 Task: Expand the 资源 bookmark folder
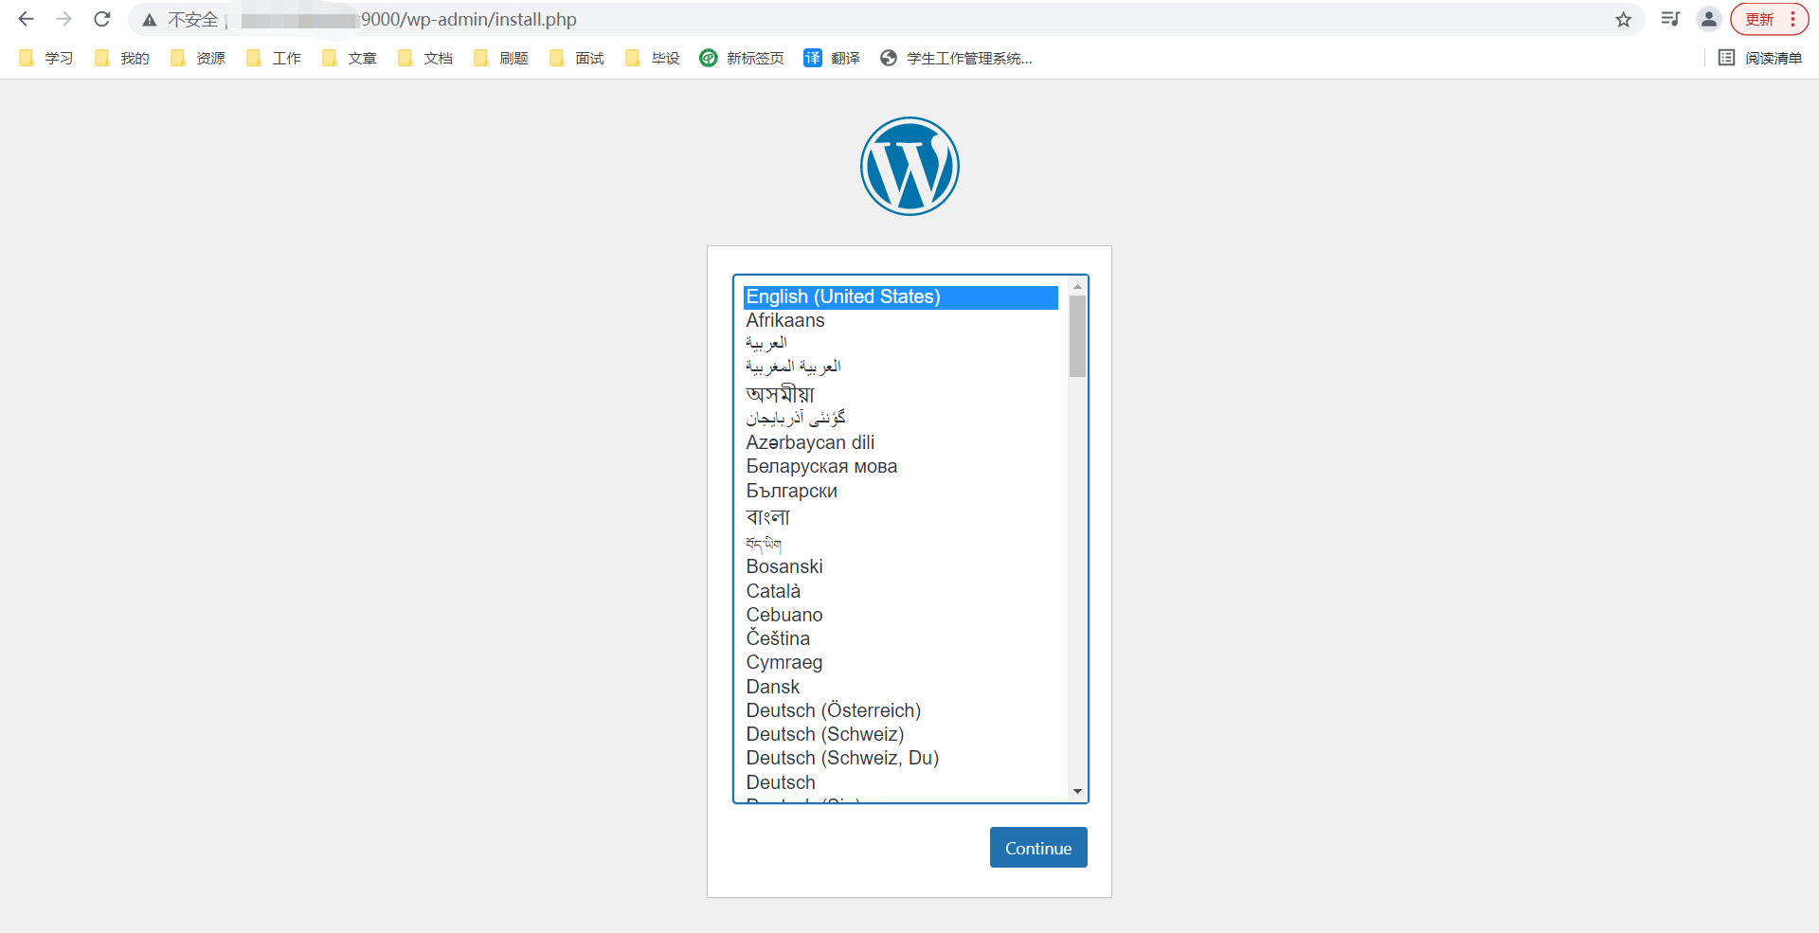pyautogui.click(x=198, y=58)
